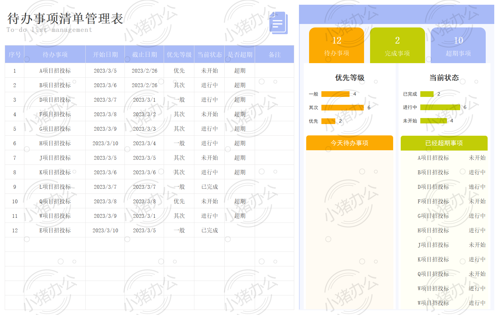Select the 未开始 status in the J项目 table row
Screen dimensions: 499x315
210,158
